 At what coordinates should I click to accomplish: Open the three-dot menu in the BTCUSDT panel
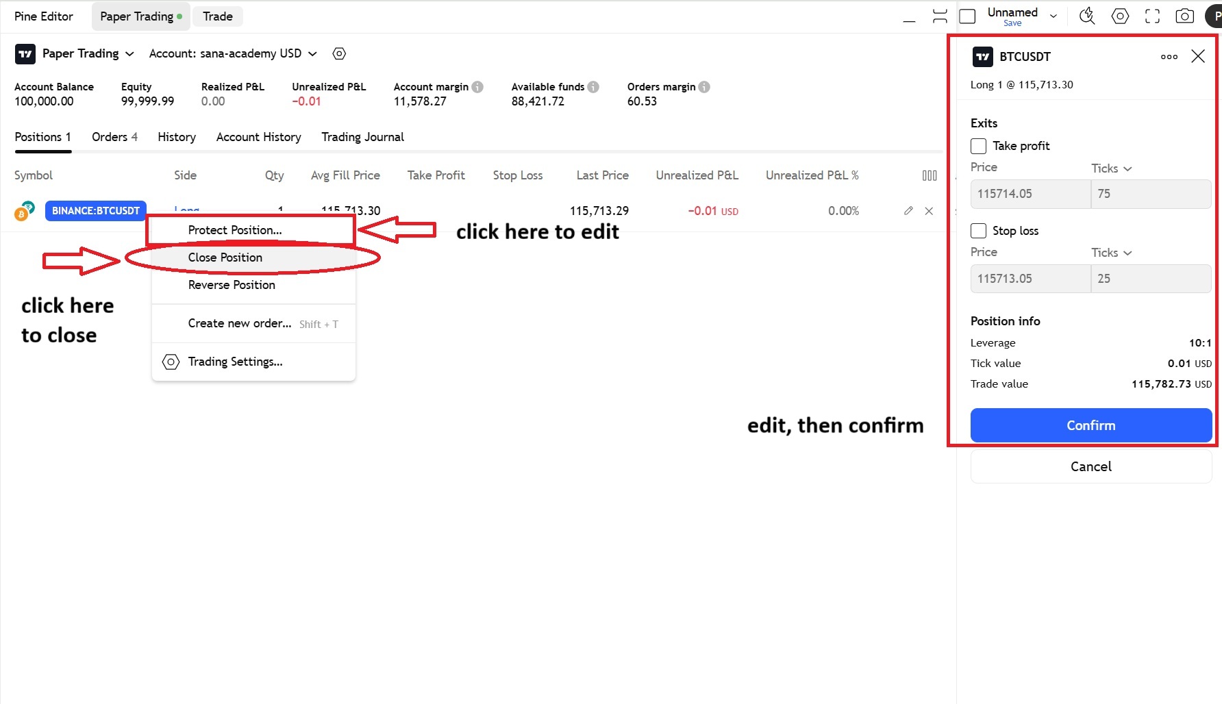click(1169, 57)
